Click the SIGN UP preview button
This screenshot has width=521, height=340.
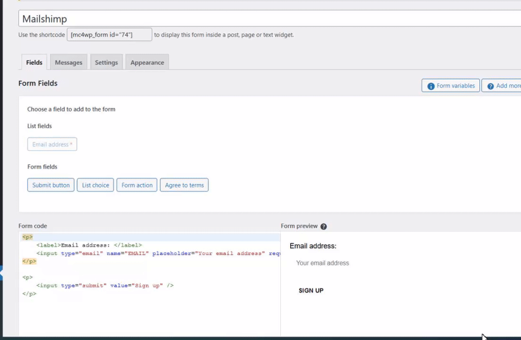(x=311, y=290)
